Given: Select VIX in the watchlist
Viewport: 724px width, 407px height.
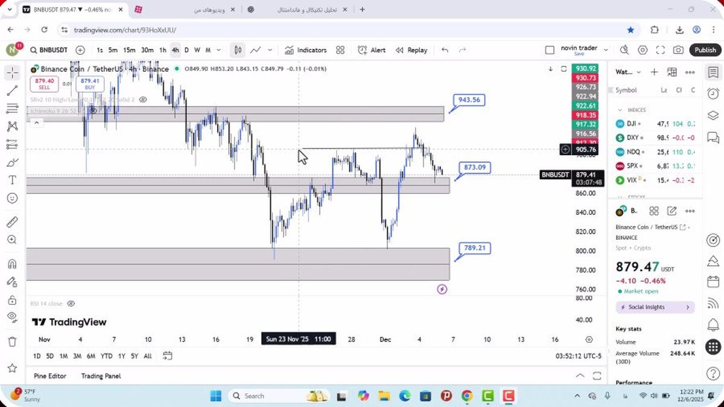Looking at the screenshot, I should point(655,180).
